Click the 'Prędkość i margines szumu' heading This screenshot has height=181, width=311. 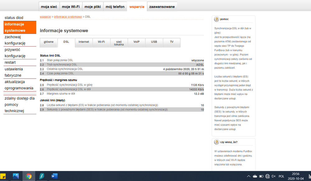click(59, 80)
